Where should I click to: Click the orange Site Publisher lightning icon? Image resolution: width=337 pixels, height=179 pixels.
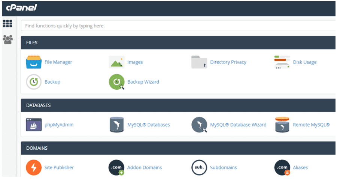34,168
